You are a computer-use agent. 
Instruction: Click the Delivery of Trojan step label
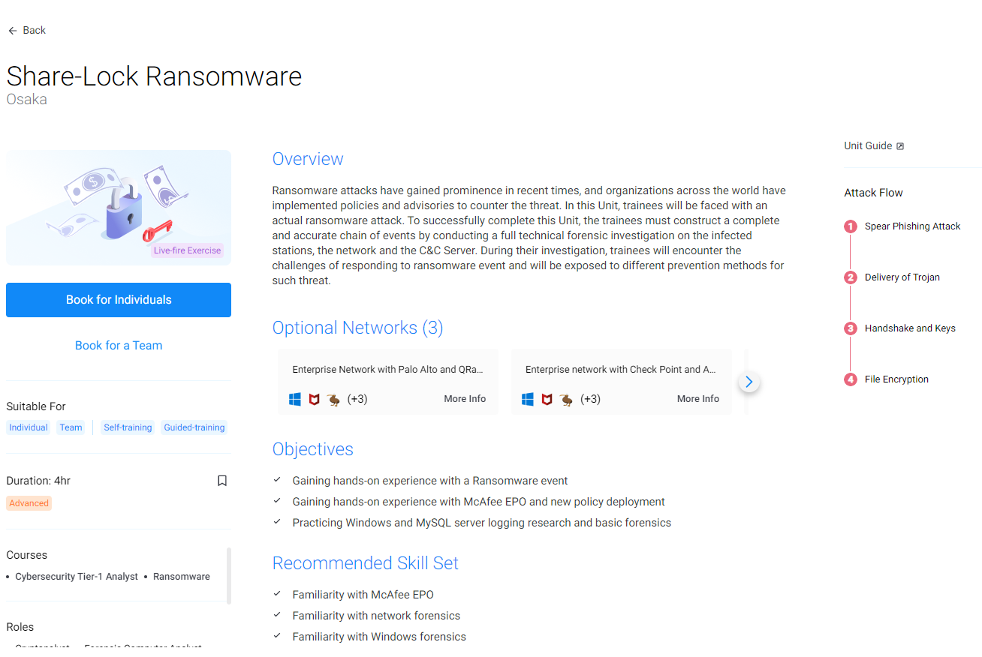(902, 277)
